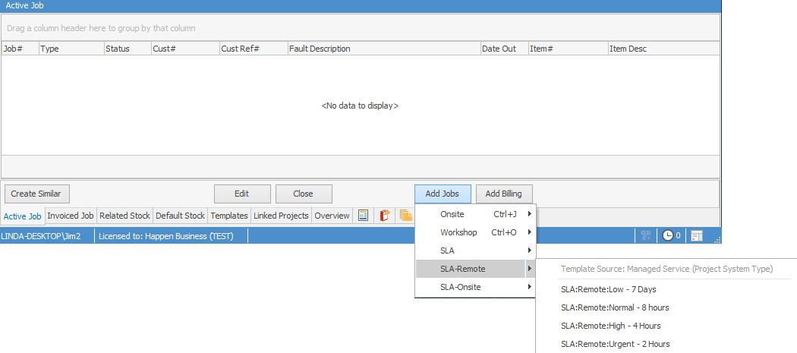Click LINDA-DESKTOP\Jim2 in status bar
The width and height of the screenshot is (797, 353).
(41, 236)
